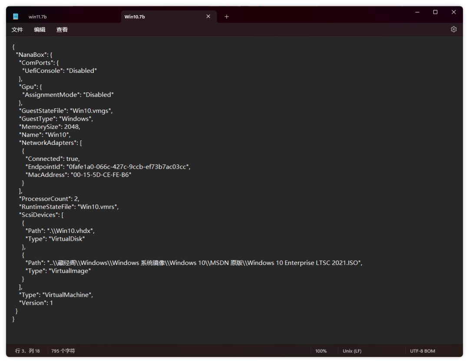Close the Win10.7b tab
The image size is (469, 363).
tap(208, 16)
